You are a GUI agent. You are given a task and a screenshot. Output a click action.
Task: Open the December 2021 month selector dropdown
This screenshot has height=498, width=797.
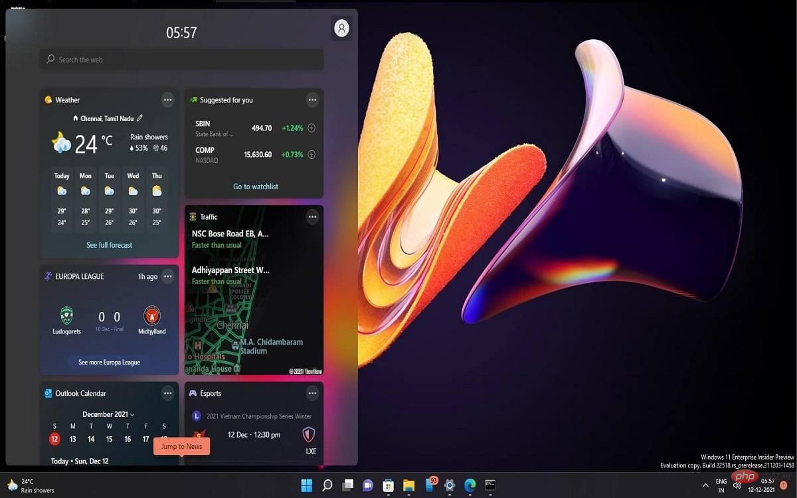click(x=108, y=414)
